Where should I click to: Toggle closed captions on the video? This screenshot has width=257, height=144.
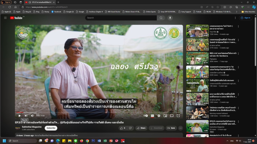(152, 116)
